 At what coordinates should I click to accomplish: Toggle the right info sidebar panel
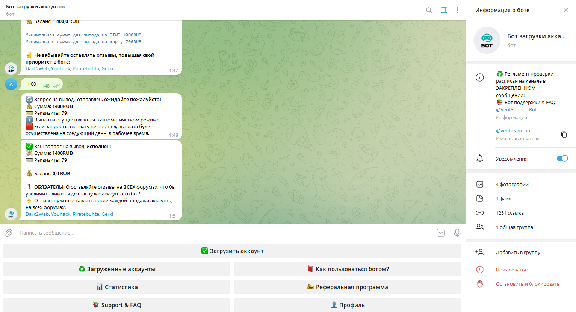point(444,10)
